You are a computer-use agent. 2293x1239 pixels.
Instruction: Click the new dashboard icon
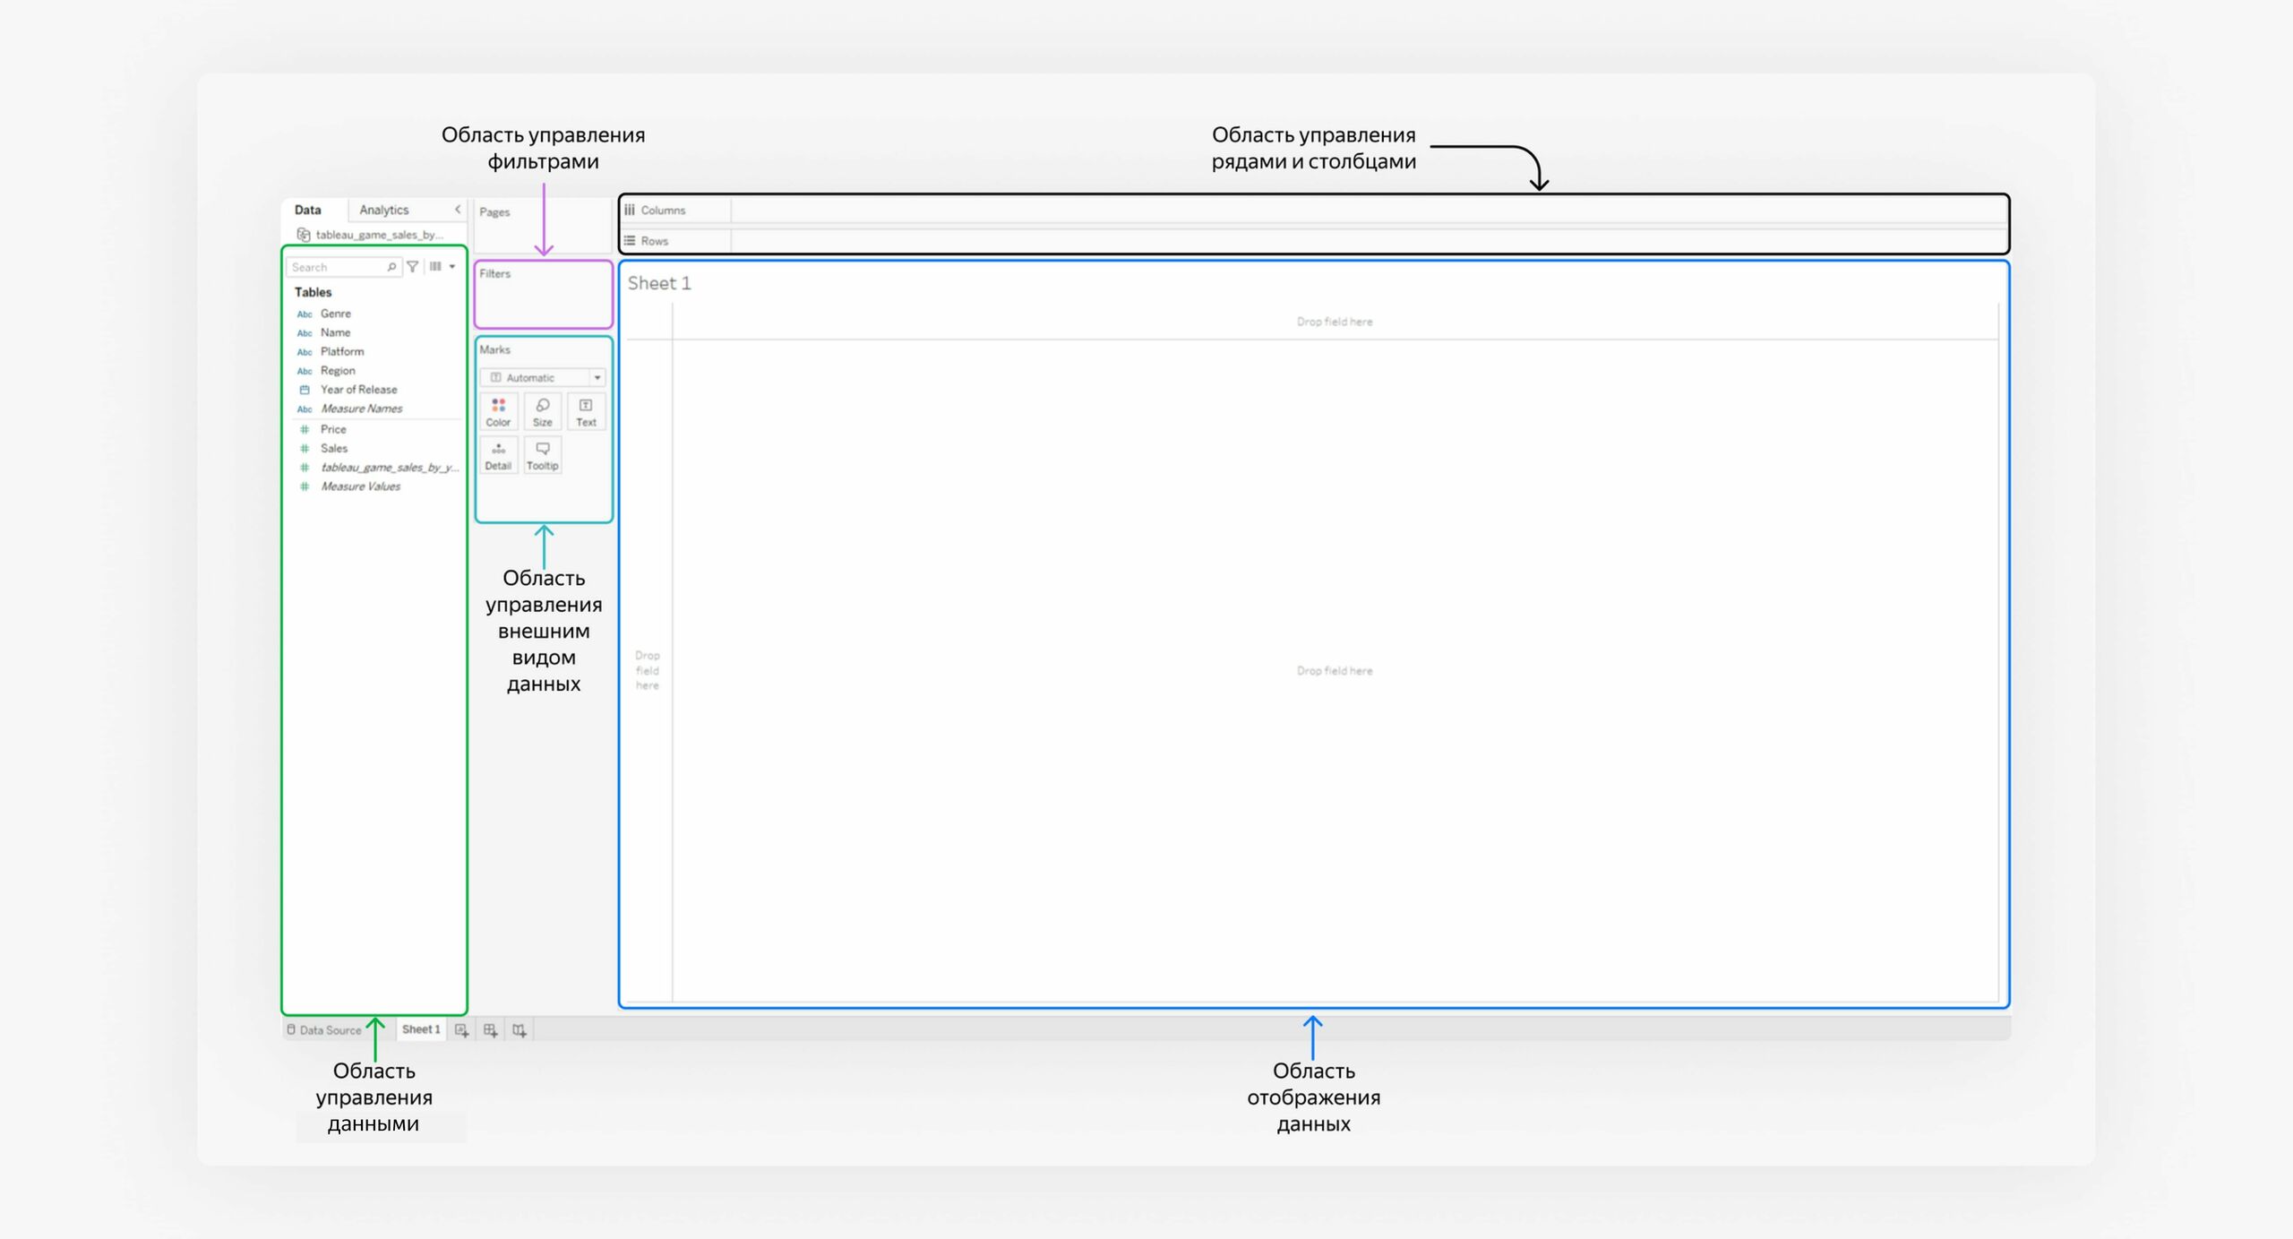click(x=490, y=1030)
